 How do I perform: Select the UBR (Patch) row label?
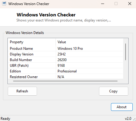tap(19, 66)
